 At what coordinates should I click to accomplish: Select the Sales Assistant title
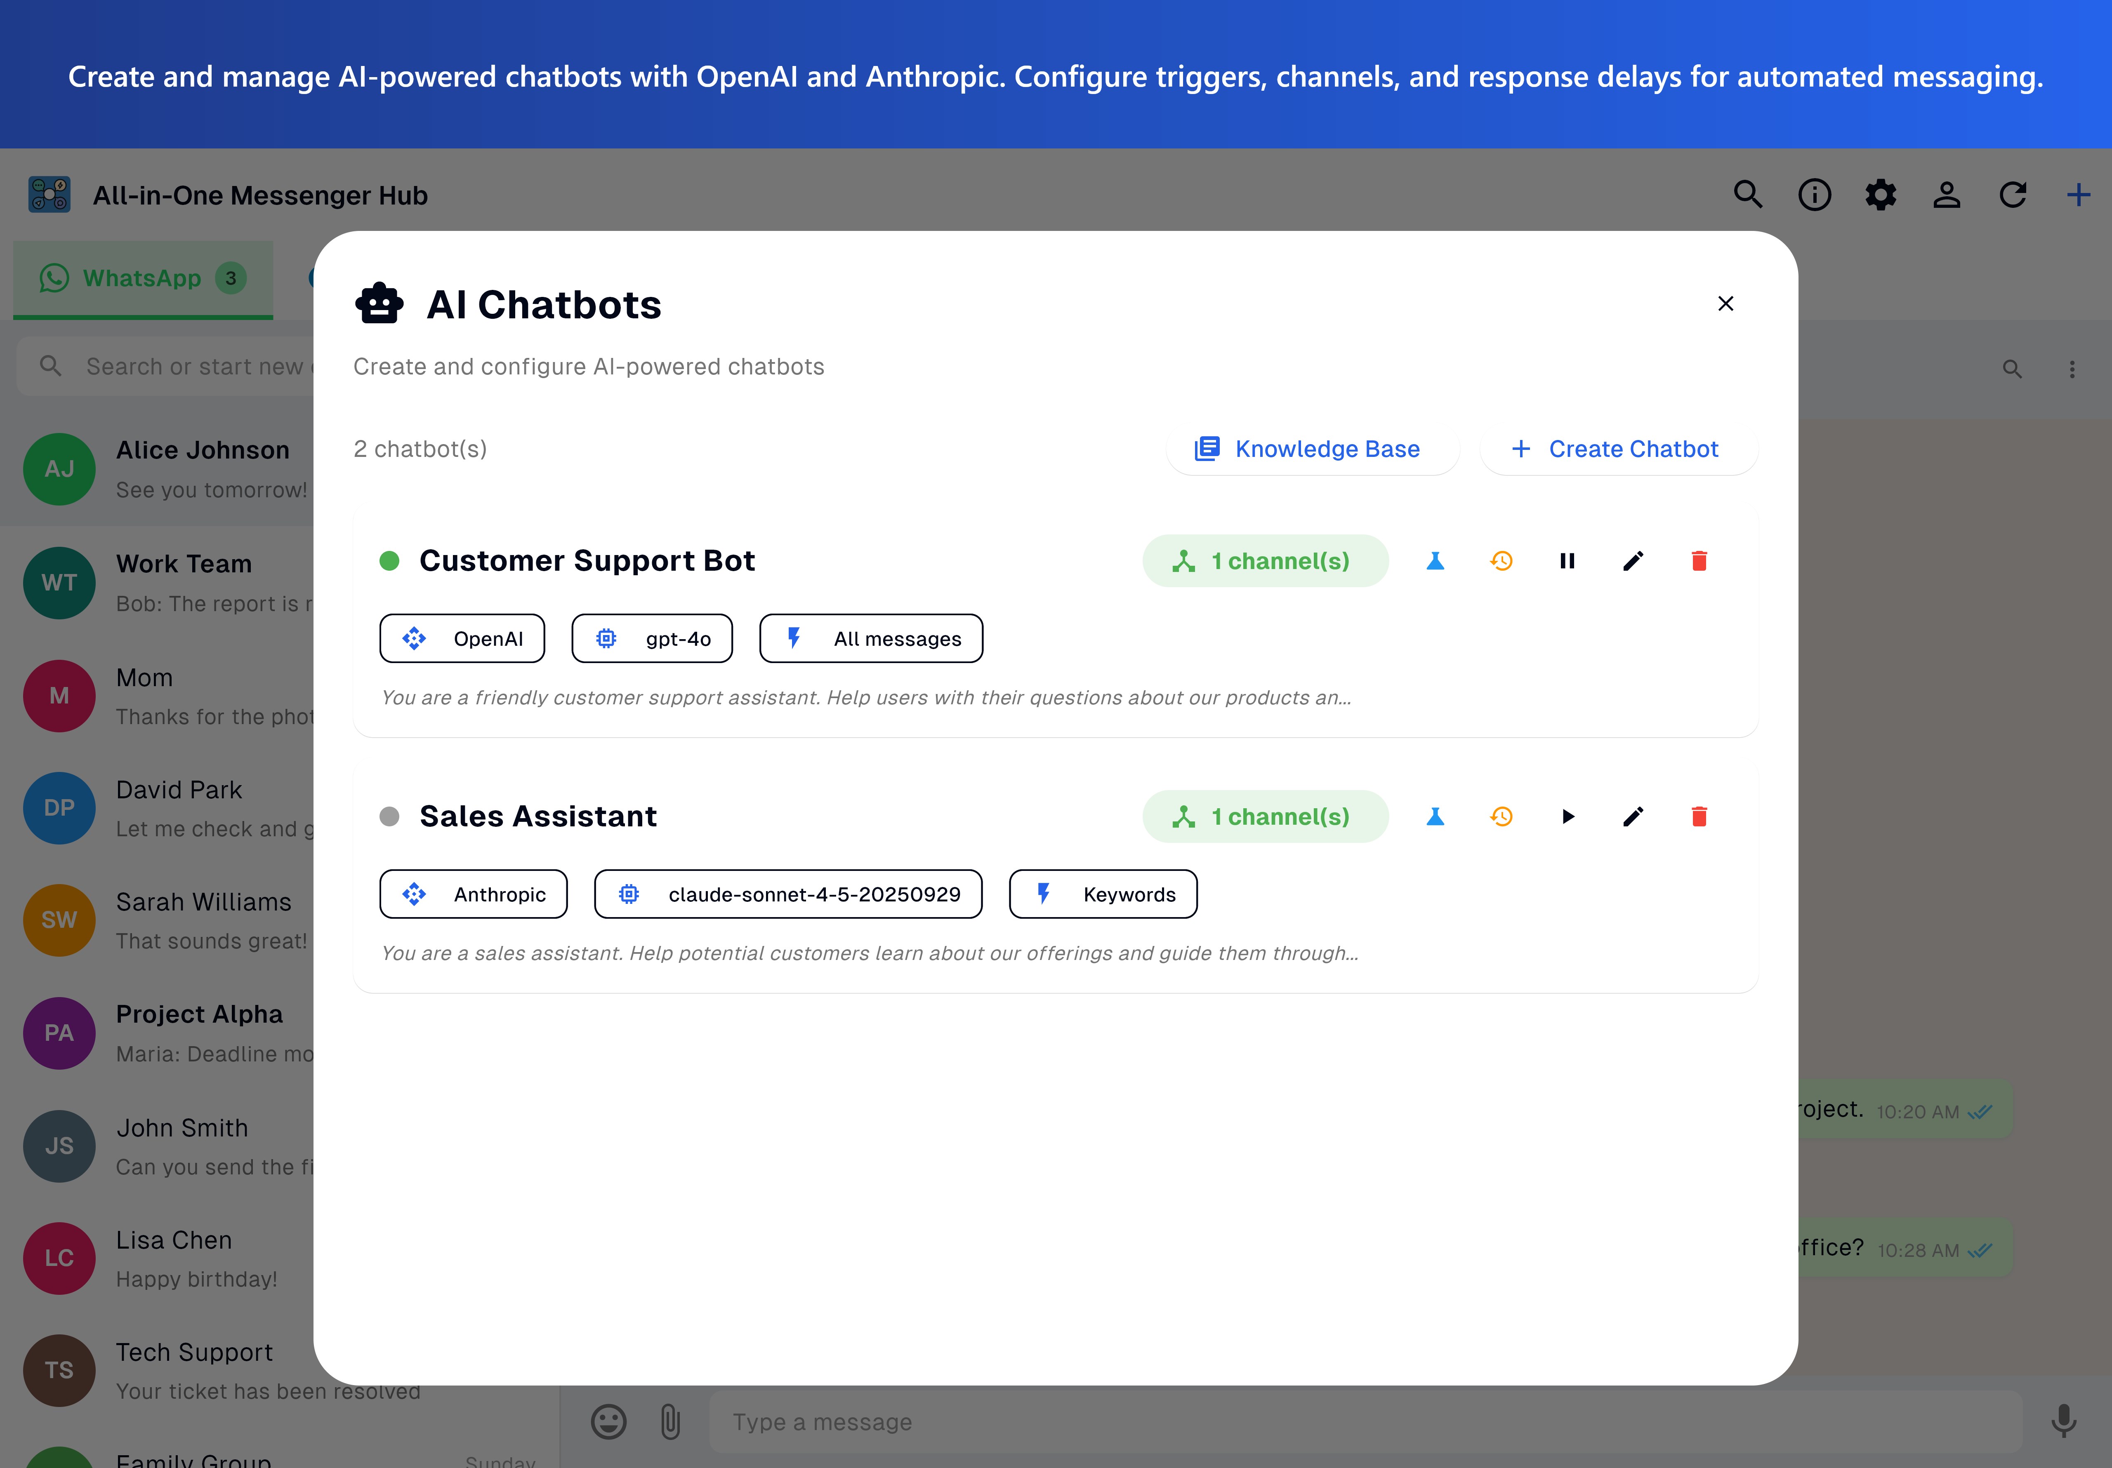[538, 817]
